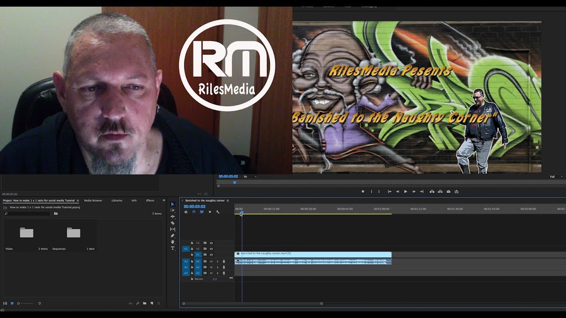Screen dimensions: 566x318
Task: Open the Fit zoom level dropdown
Action: click(x=250, y=177)
